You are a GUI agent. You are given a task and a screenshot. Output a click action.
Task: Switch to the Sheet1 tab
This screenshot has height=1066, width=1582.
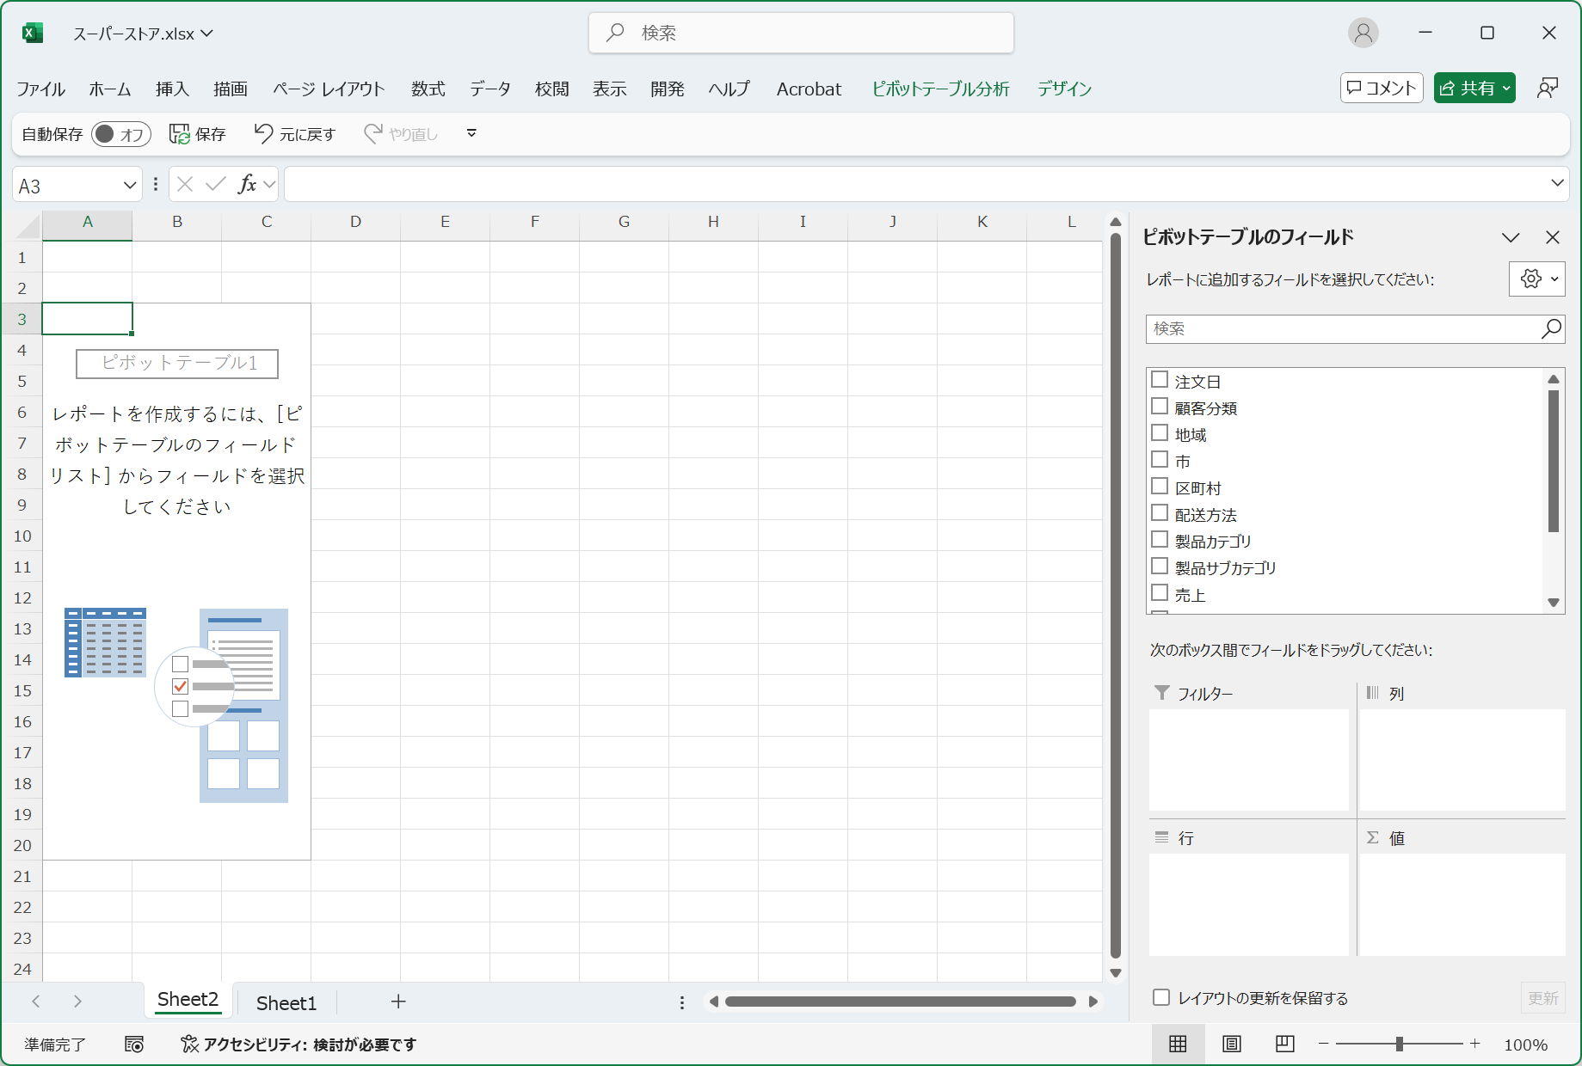click(286, 1002)
